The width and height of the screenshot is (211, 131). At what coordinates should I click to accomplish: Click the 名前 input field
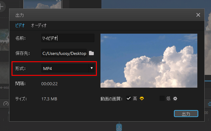(68, 38)
